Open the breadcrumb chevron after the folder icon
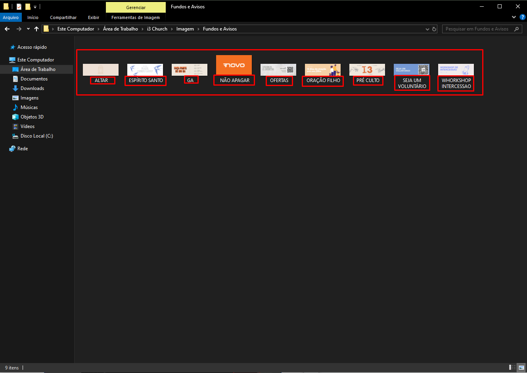 pos(52,29)
